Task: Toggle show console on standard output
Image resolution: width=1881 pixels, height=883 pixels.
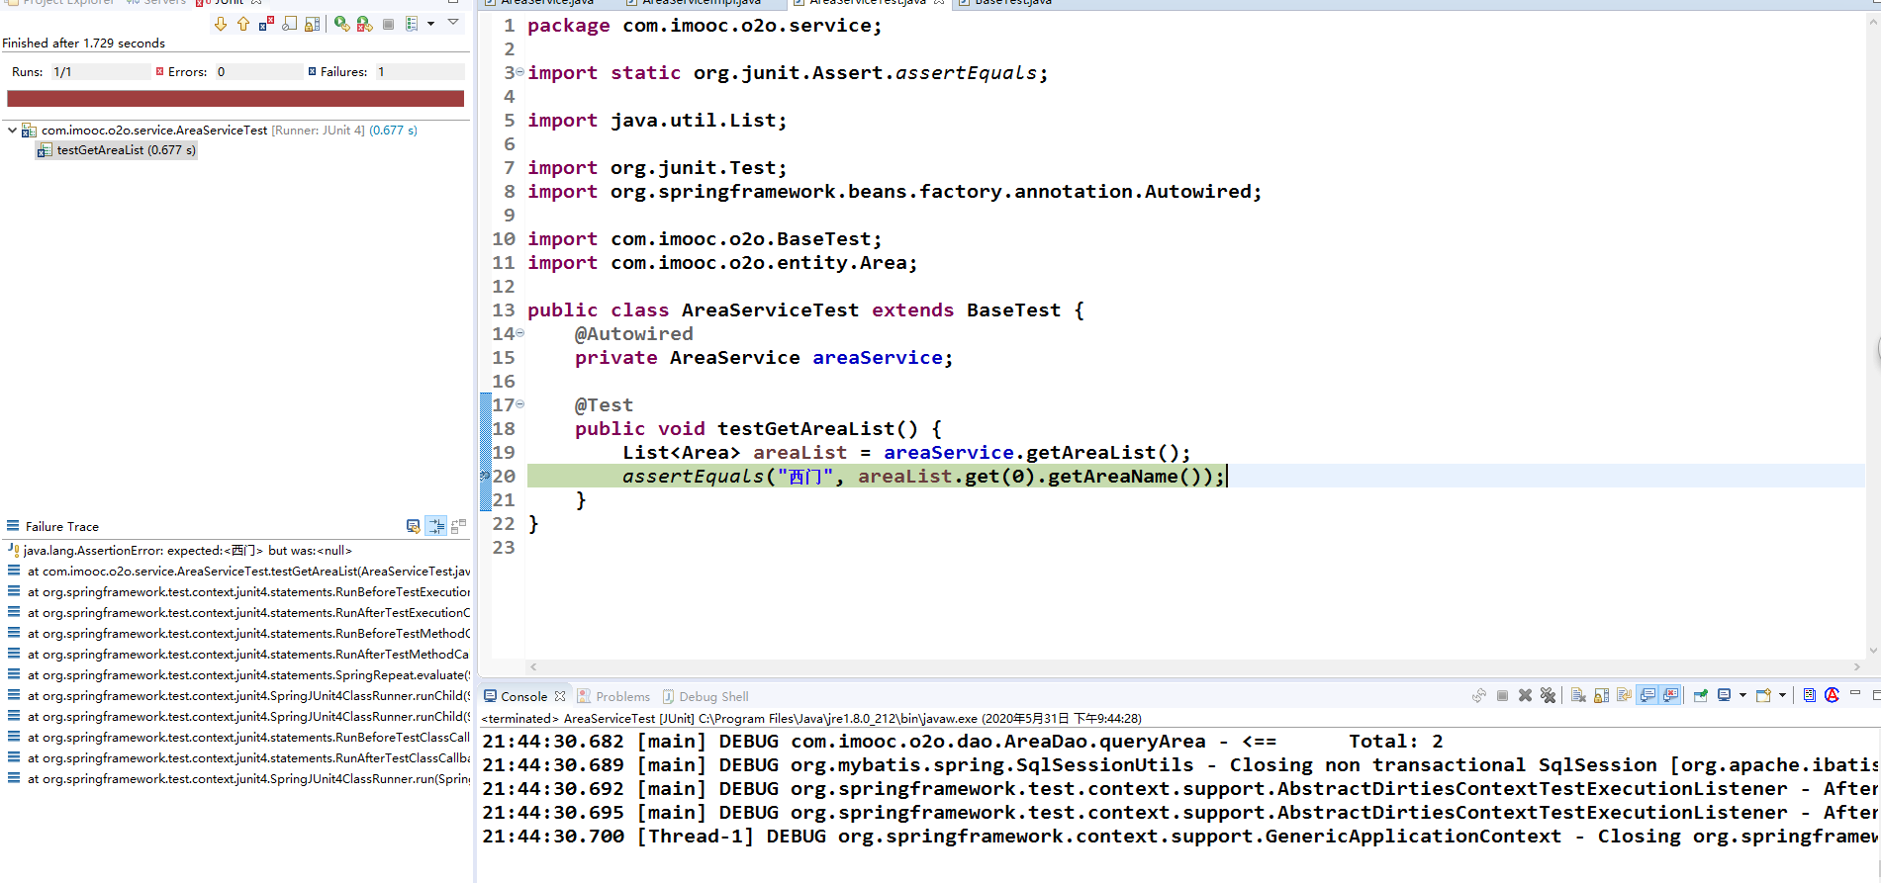Action: tap(1647, 695)
